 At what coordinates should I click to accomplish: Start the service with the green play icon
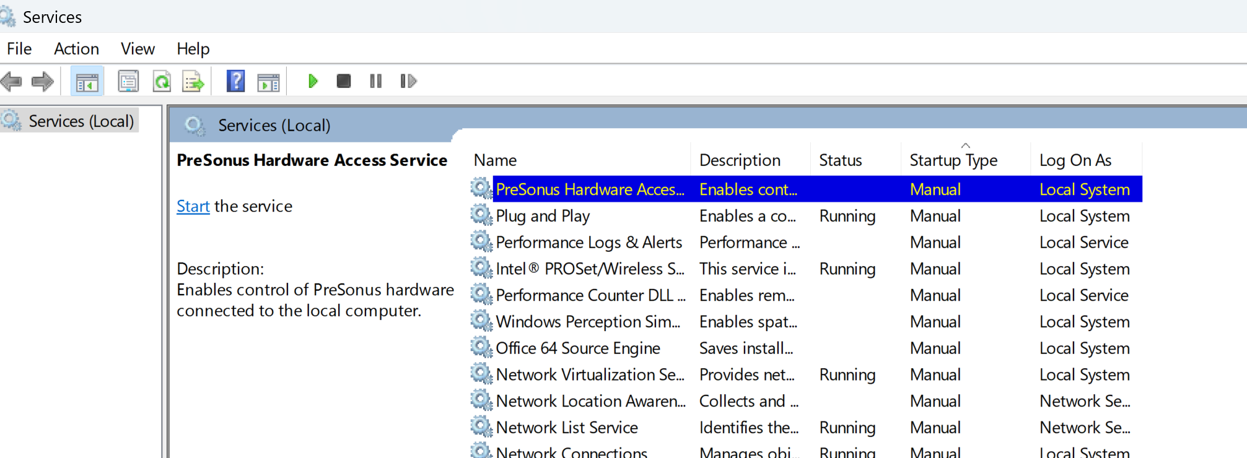point(313,81)
